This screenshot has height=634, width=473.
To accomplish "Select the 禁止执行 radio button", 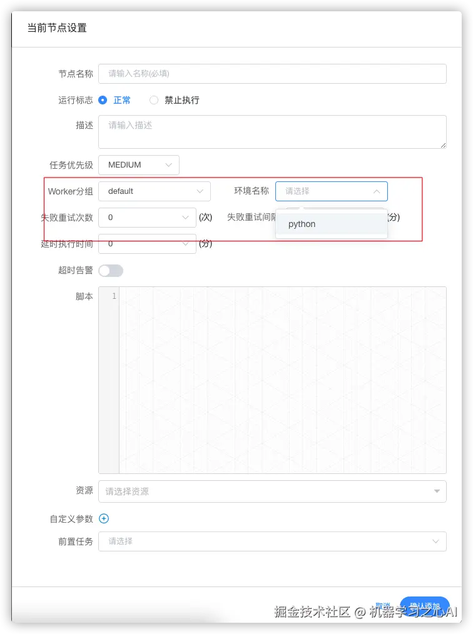I will pyautogui.click(x=154, y=100).
